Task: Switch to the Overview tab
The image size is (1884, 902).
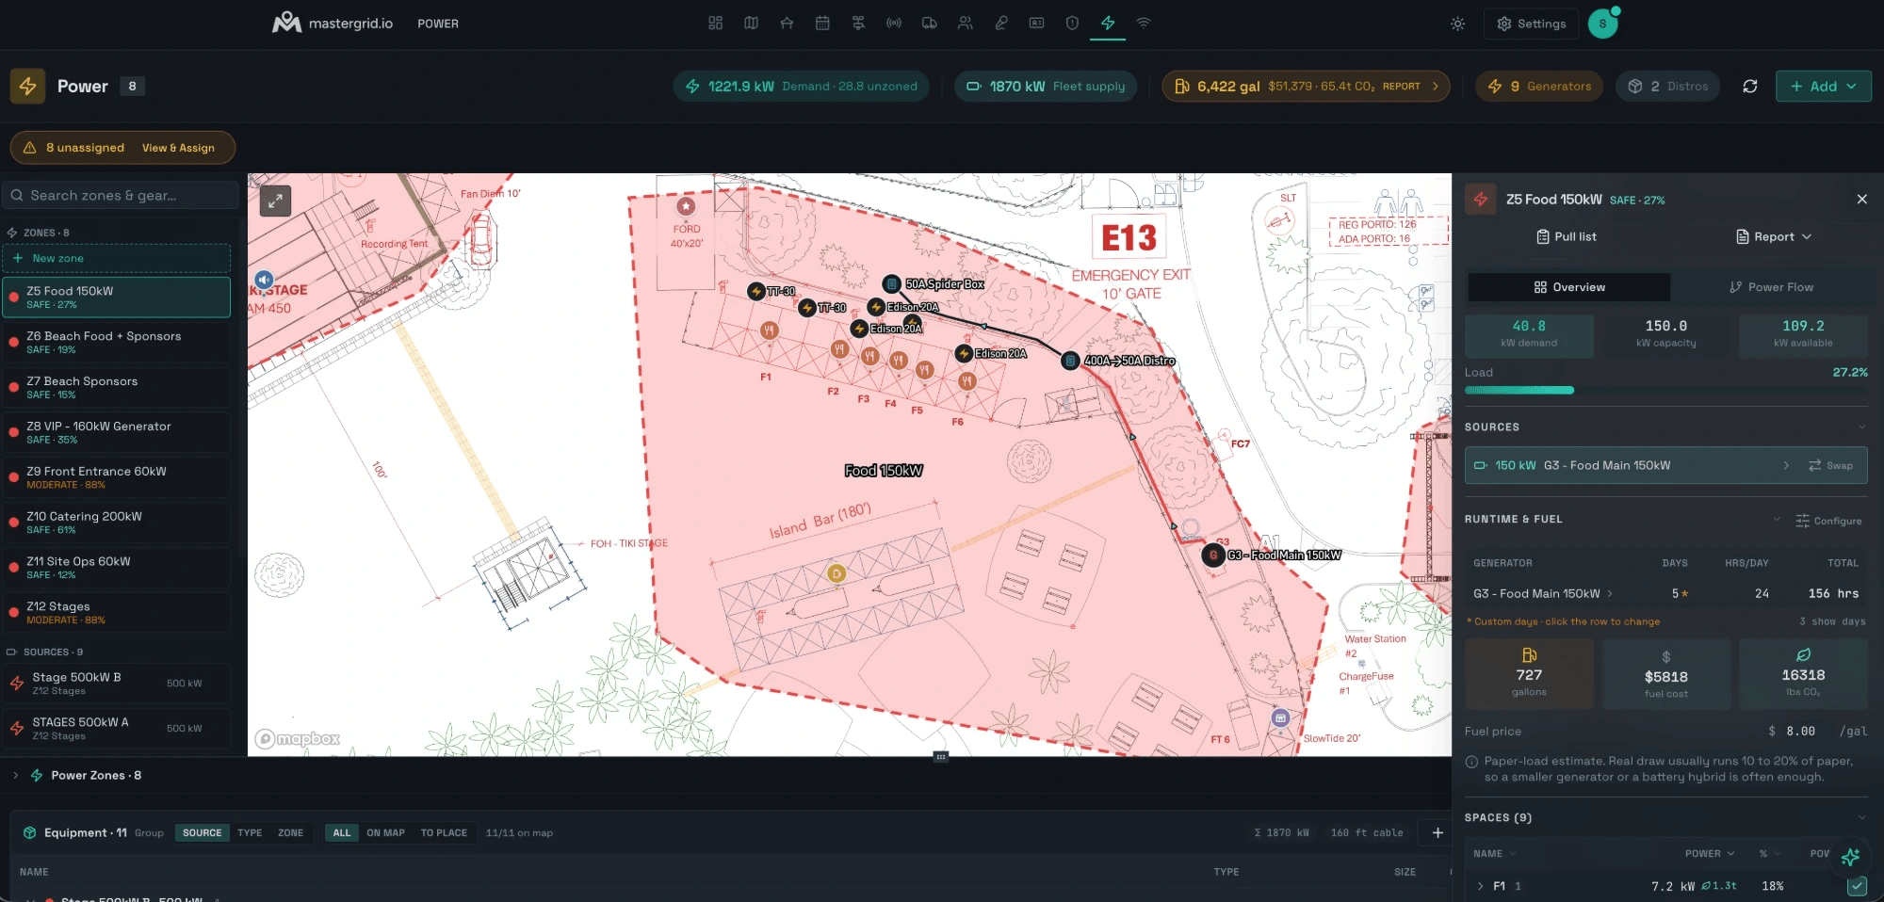Action: click(x=1569, y=287)
